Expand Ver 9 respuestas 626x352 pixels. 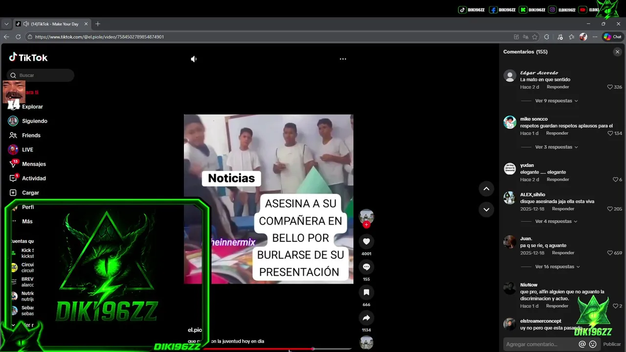(557, 101)
